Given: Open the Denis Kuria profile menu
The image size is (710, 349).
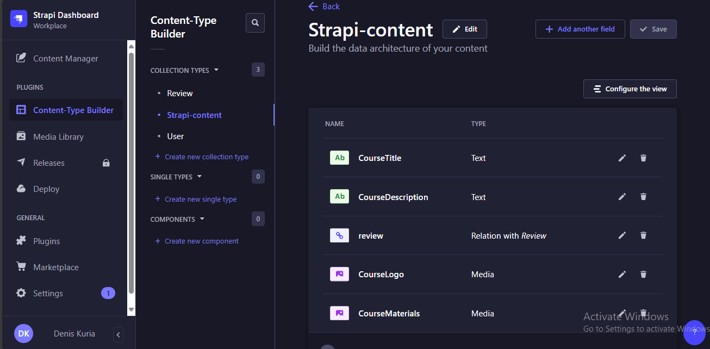Looking at the screenshot, I should (x=74, y=334).
